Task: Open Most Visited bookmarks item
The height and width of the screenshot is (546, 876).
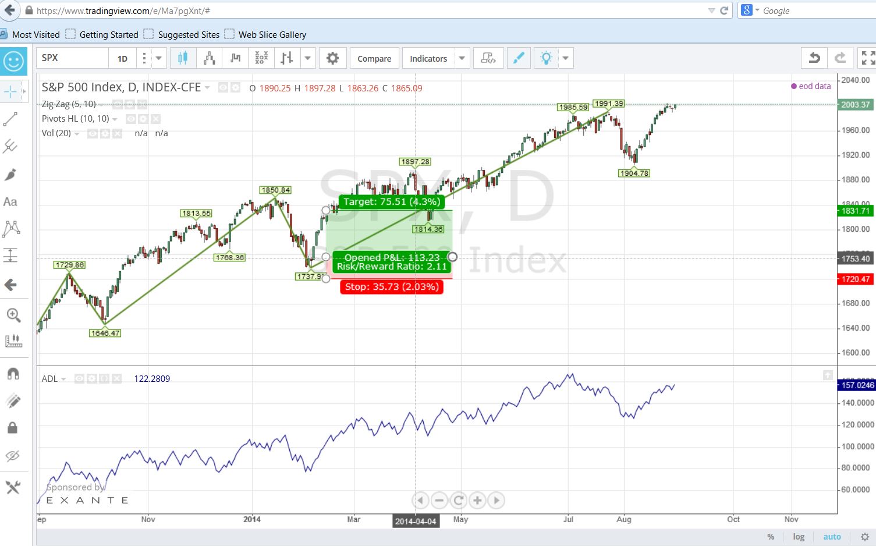Action: [x=30, y=34]
